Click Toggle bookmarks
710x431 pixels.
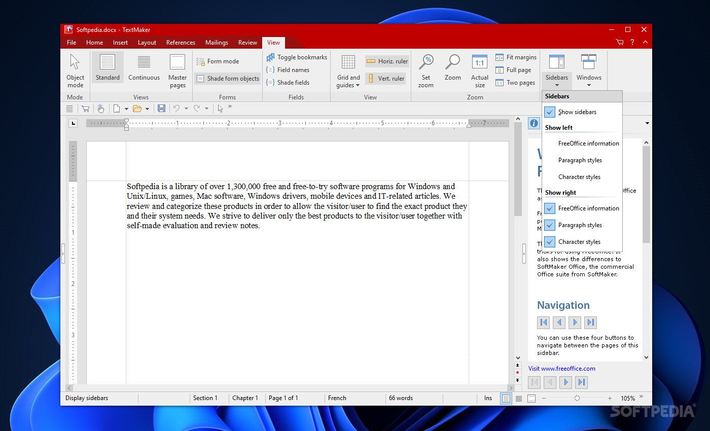click(x=297, y=57)
